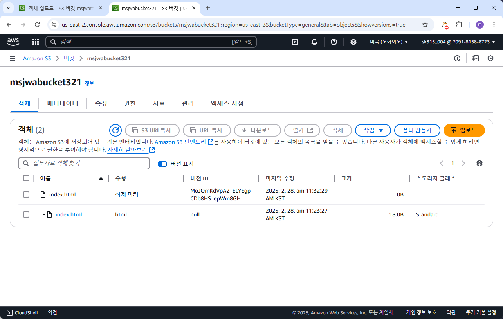Viewport: 503px width, 319px height.
Task: Open the bucket 정보 link
Action: (89, 83)
